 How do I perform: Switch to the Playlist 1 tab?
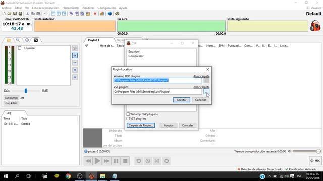(93, 40)
